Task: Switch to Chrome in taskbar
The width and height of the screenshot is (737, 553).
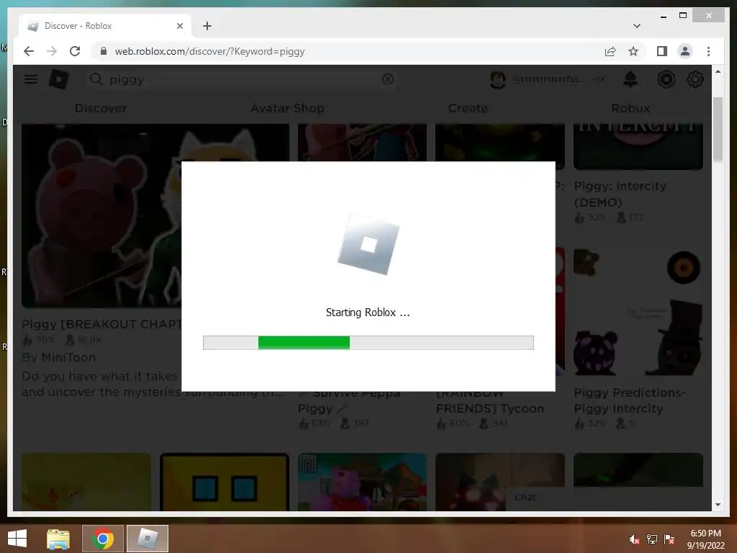Action: click(x=103, y=539)
